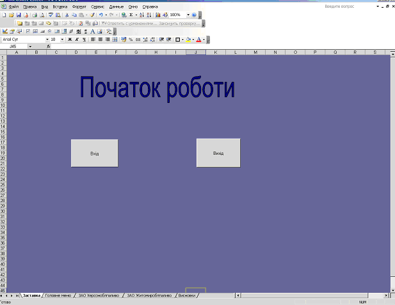The image size is (395, 305).
Task: Expand the font size 10 dropdown
Action: 62,39
